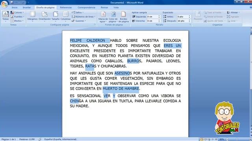Screen dimensions: 252x141
Task: Click the word CHUPACABRAS in the document
Action: (114, 66)
